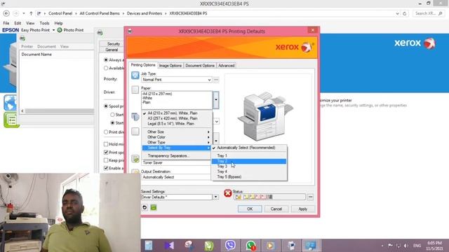Screen dimensions: 449x252
Task: Click the Back navigation arrow
Action: 6,13
